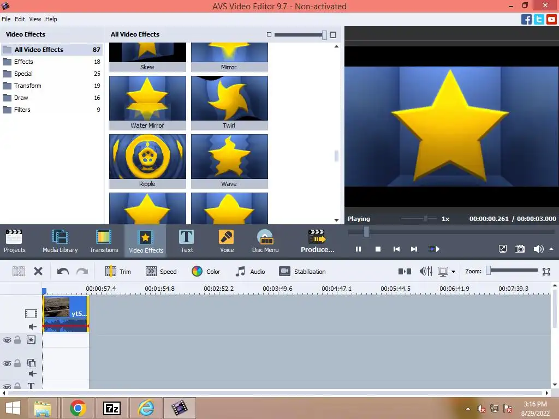The image size is (559, 419).
Task: Click the large thumbnails icon
Action: pos(333,34)
